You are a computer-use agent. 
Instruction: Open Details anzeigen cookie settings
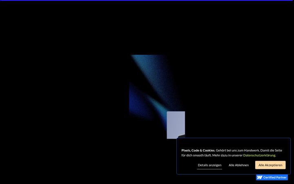tap(209, 165)
